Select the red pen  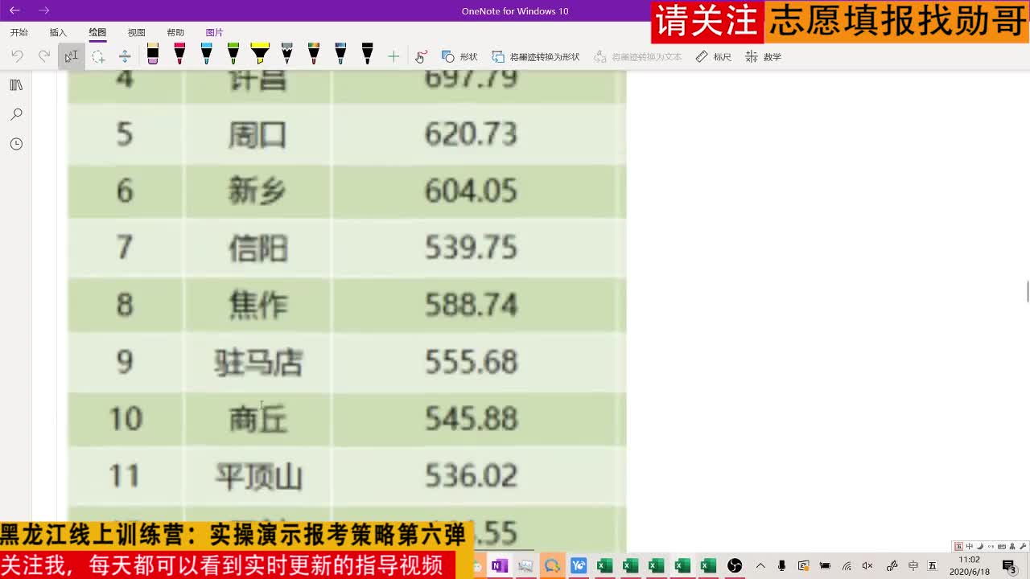[179, 54]
